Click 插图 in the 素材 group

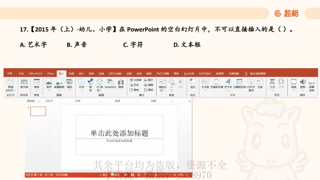148,85
